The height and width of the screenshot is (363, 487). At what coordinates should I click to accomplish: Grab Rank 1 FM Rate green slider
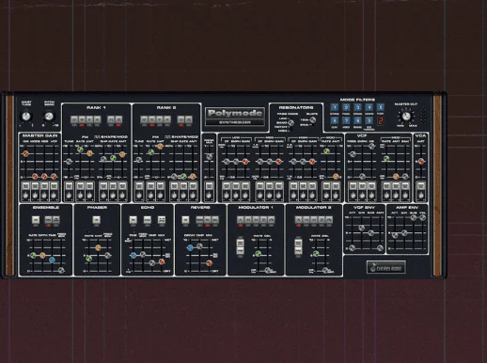pyautogui.click(x=80, y=150)
